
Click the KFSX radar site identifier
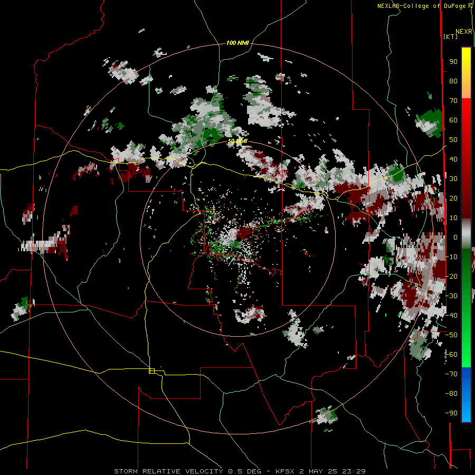click(x=285, y=471)
